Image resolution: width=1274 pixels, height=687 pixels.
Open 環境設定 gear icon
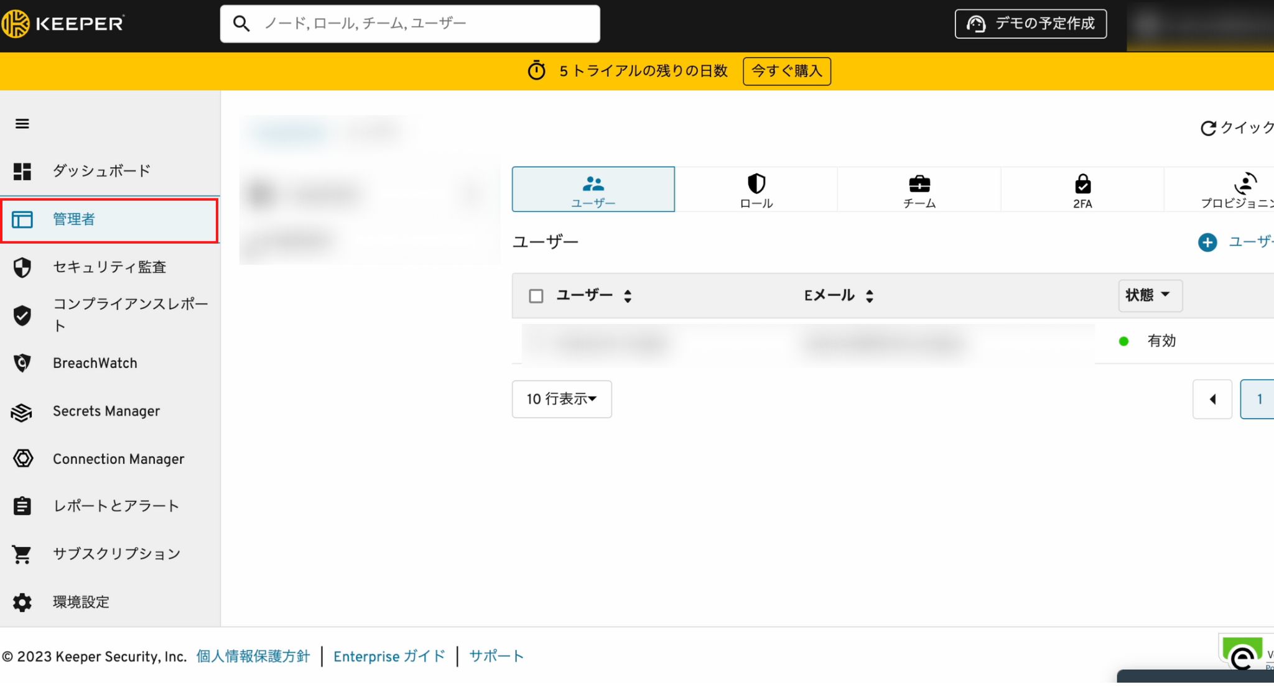click(x=22, y=602)
